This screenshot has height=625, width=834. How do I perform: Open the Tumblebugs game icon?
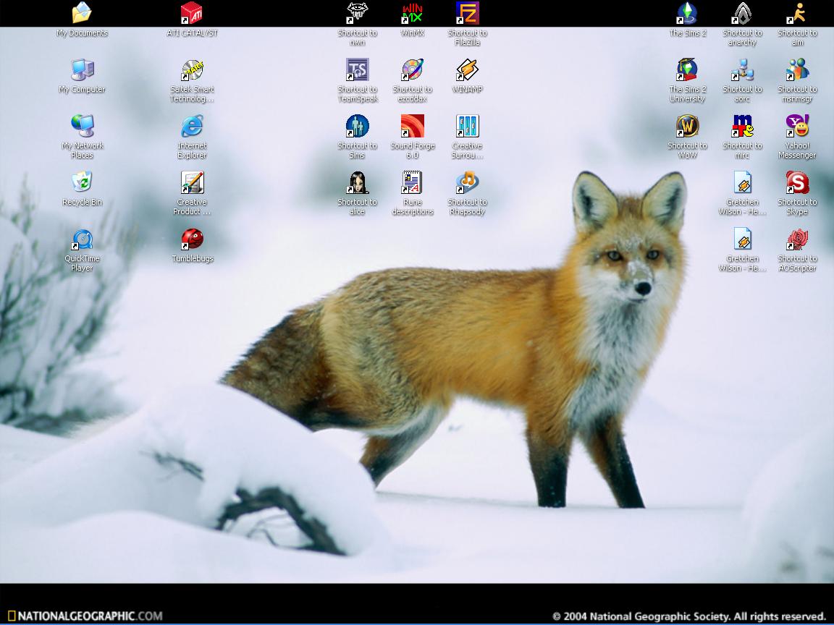point(192,239)
